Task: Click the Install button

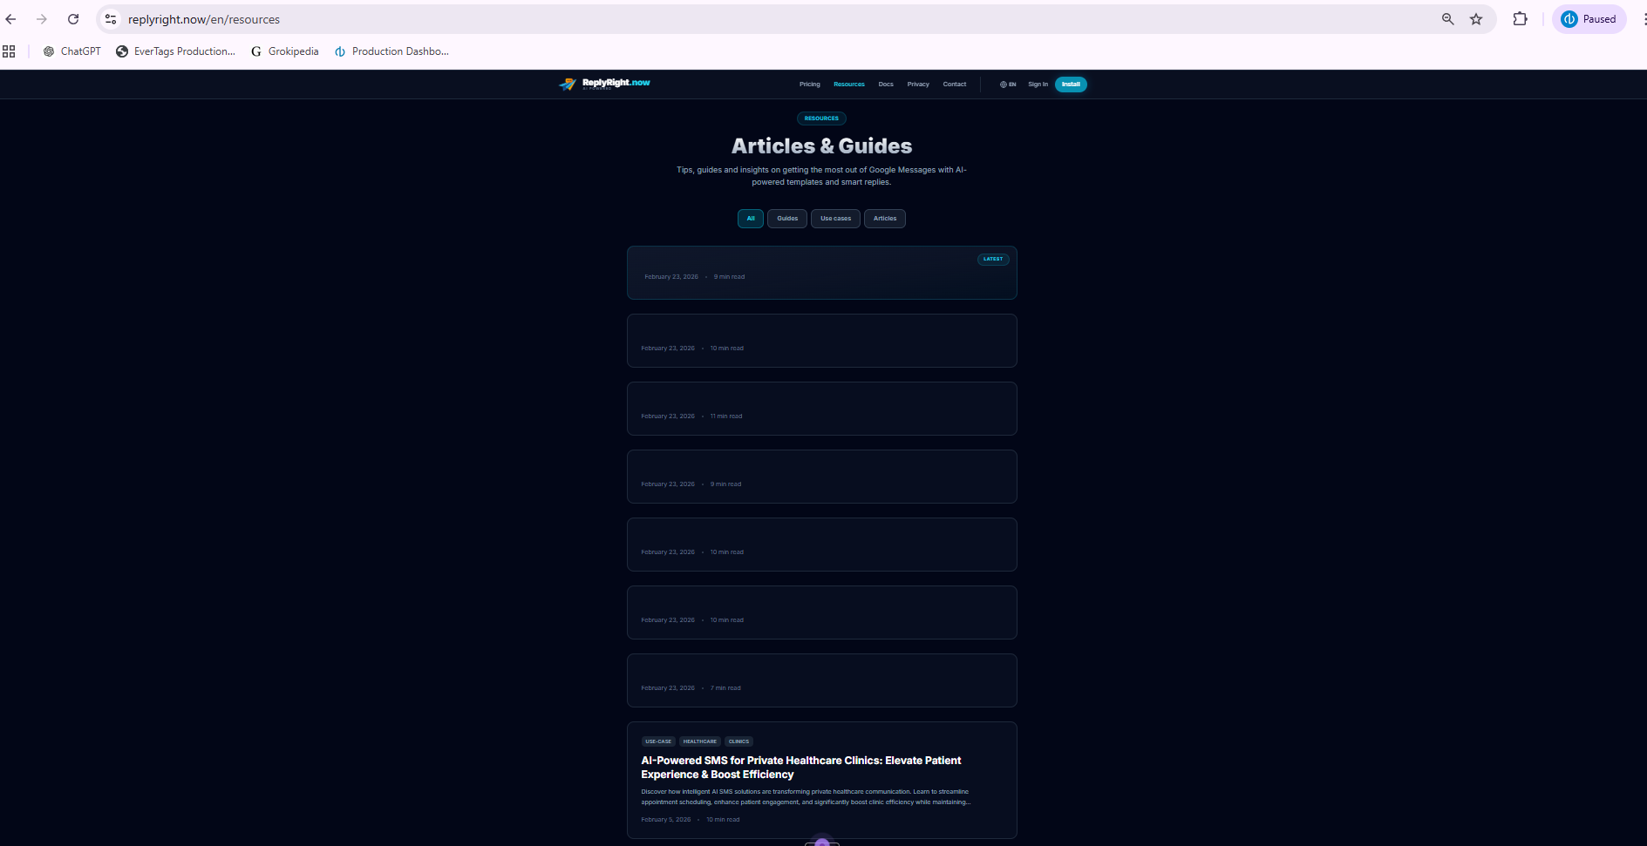Action: 1071,85
